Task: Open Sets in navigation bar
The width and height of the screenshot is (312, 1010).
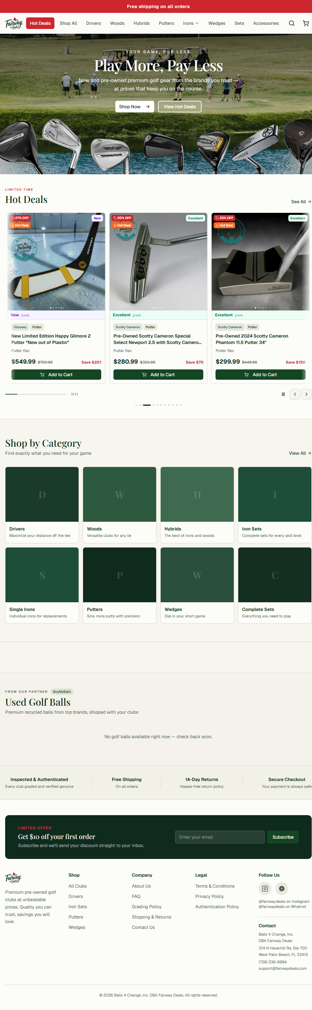Action: [239, 24]
